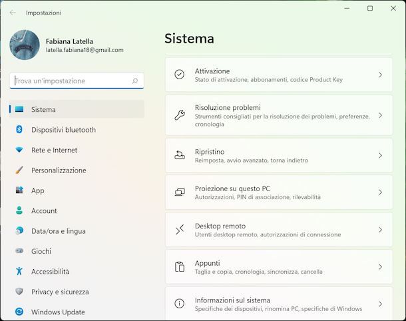Click the gamepad Giochi icon

[x=19, y=251]
